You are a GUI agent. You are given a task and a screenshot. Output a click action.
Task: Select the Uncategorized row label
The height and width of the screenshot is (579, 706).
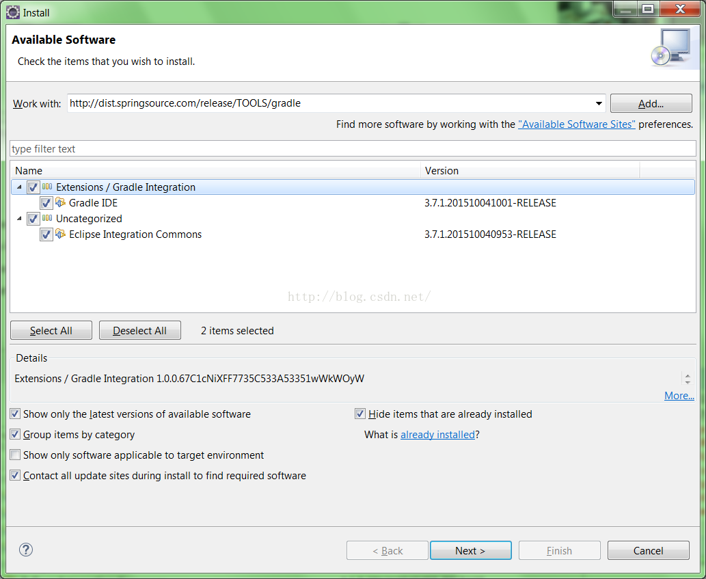[89, 219]
